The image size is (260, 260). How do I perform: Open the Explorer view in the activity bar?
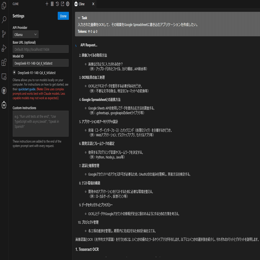click(4, 6)
